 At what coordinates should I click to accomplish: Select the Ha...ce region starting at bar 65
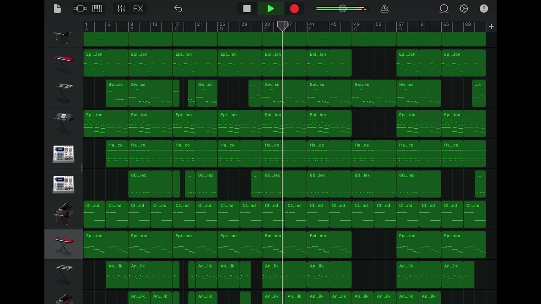464,154
